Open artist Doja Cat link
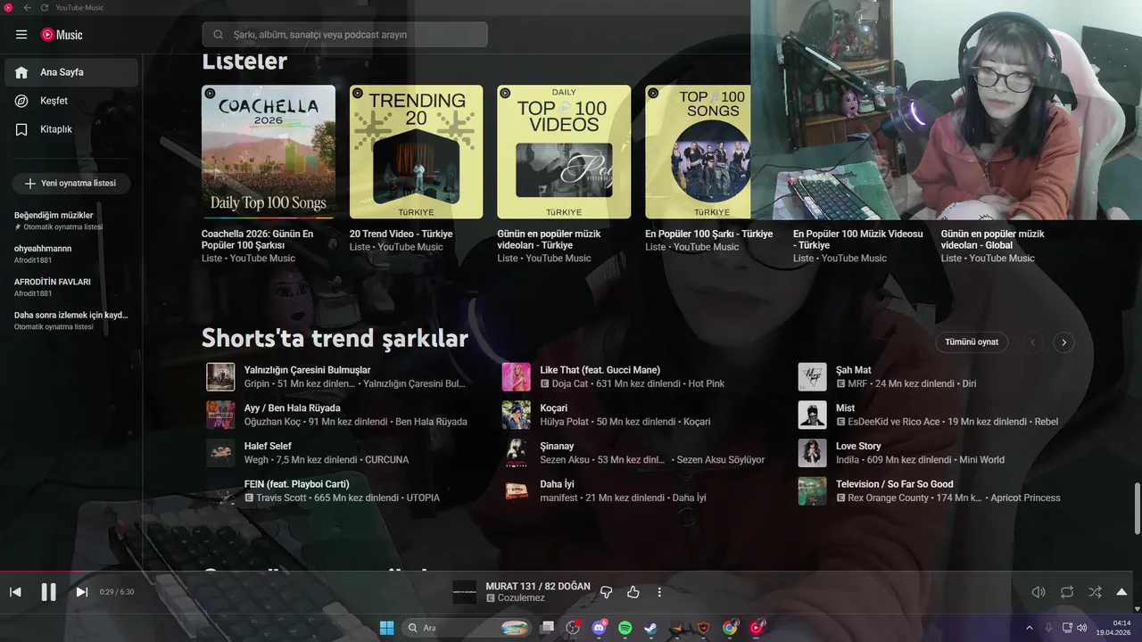1142x642 pixels. 570,383
